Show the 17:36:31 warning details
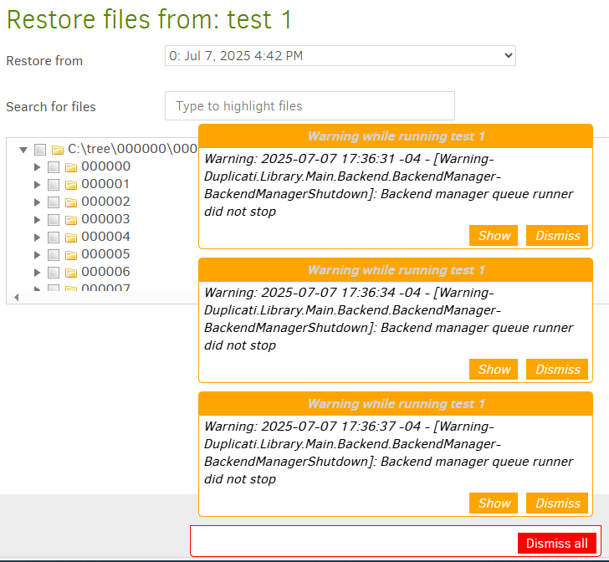This screenshot has height=562, width=609. pyautogui.click(x=494, y=235)
